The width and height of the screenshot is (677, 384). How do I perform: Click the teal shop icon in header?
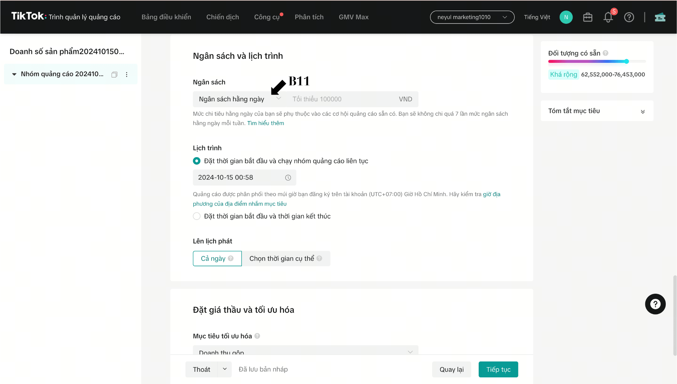660,17
